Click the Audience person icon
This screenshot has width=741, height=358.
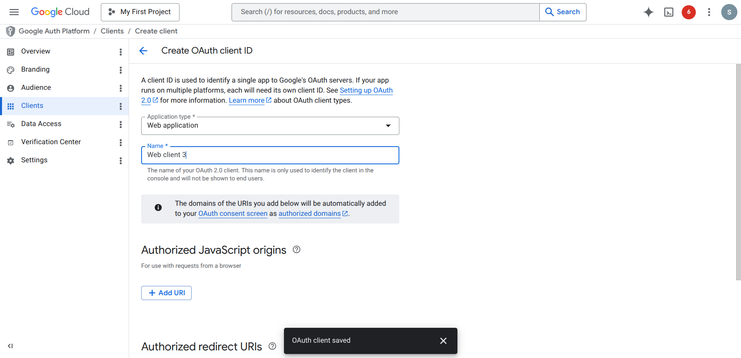11,88
